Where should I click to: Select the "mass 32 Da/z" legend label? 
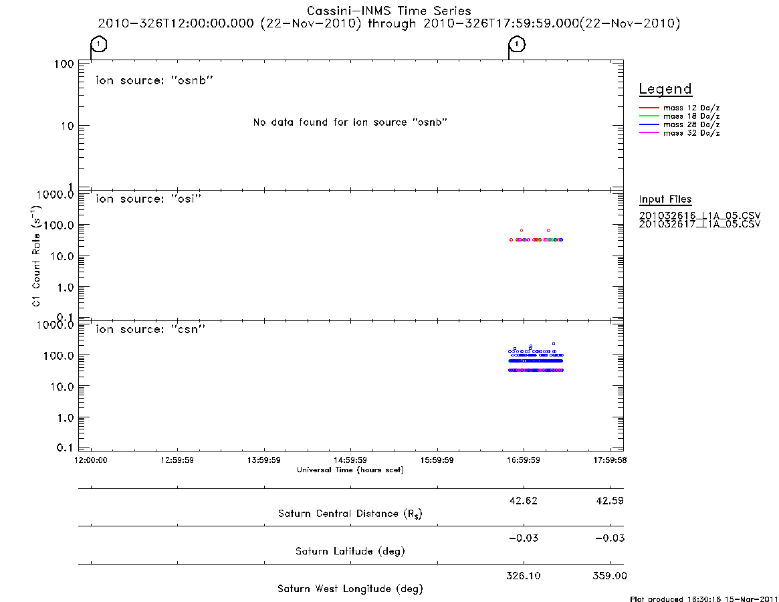[x=691, y=132]
